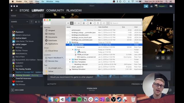Screen dimensions: 184x103
Task: Launch Visual Studio Code from the Dock
Action: [x=68, y=100]
